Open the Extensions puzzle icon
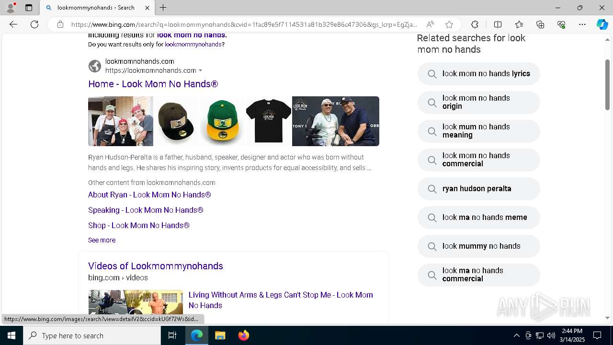The height and width of the screenshot is (345, 613). point(475,24)
